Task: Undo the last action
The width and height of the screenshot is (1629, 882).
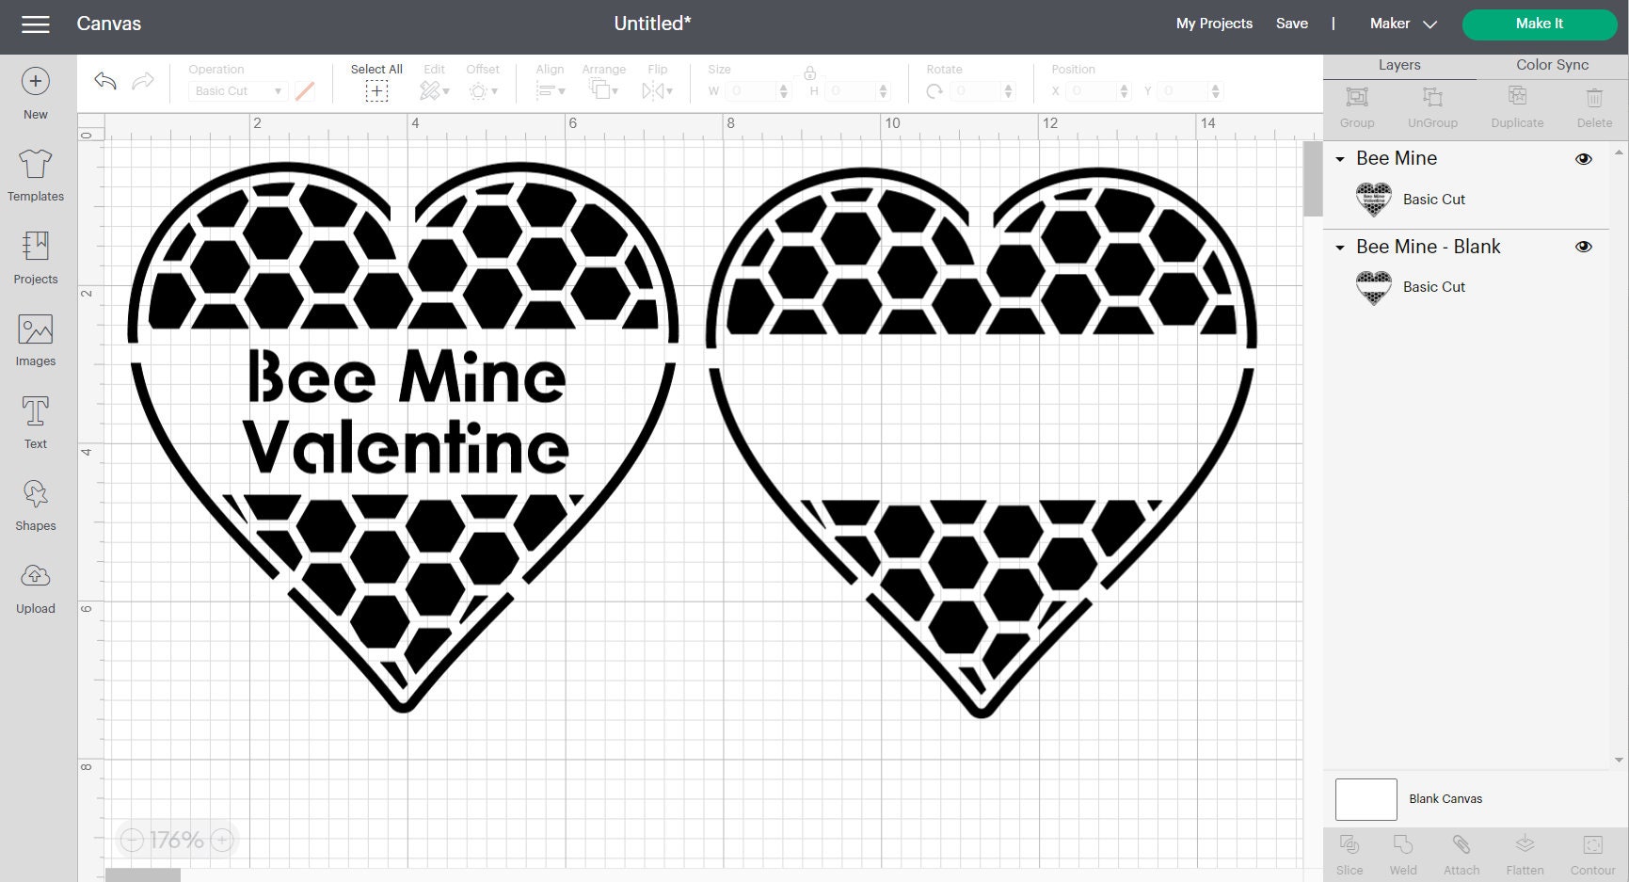Action: pos(105,81)
